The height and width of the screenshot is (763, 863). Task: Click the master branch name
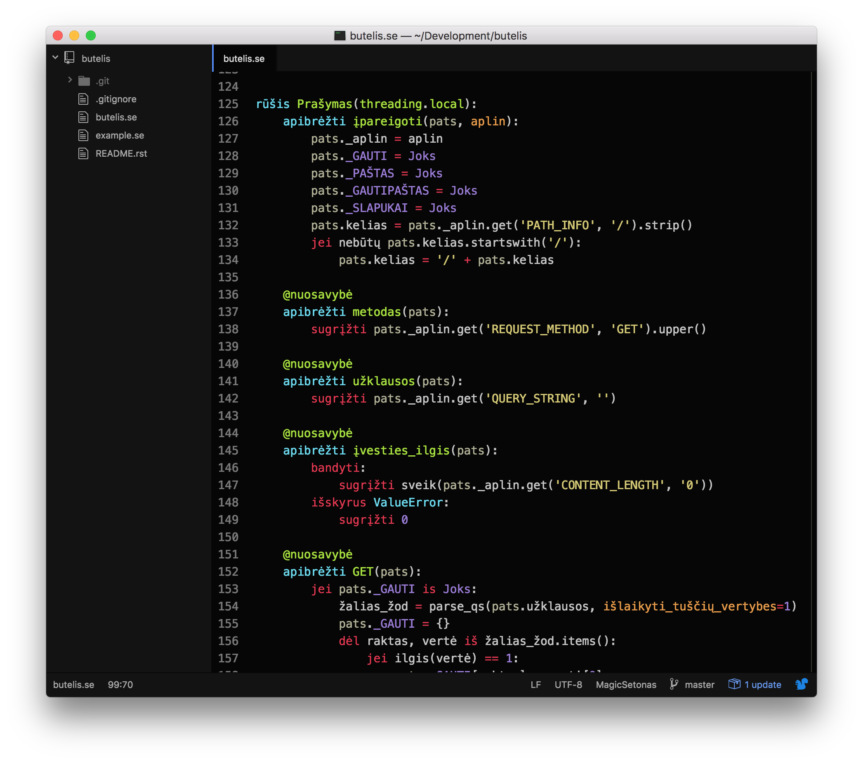point(699,685)
